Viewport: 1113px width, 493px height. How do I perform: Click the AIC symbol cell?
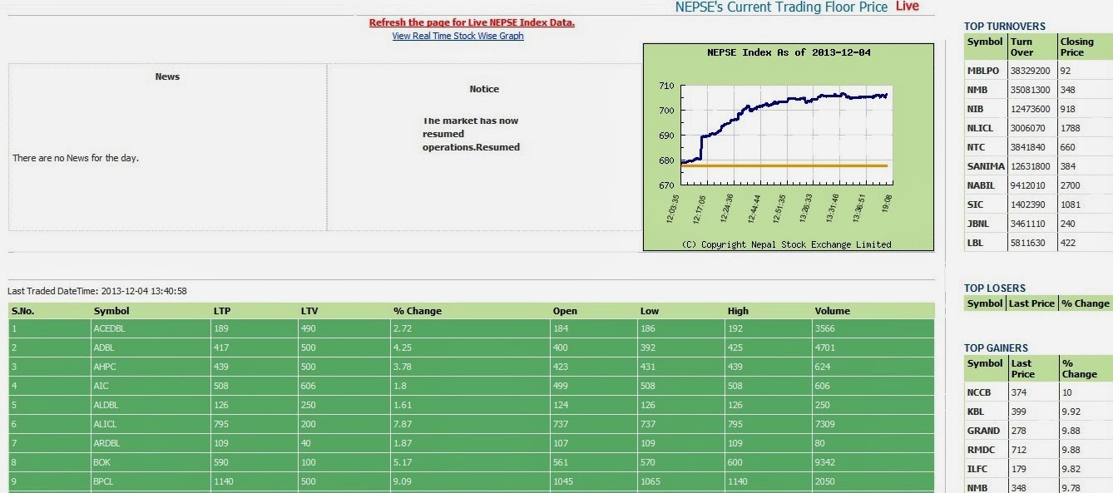coord(101,386)
